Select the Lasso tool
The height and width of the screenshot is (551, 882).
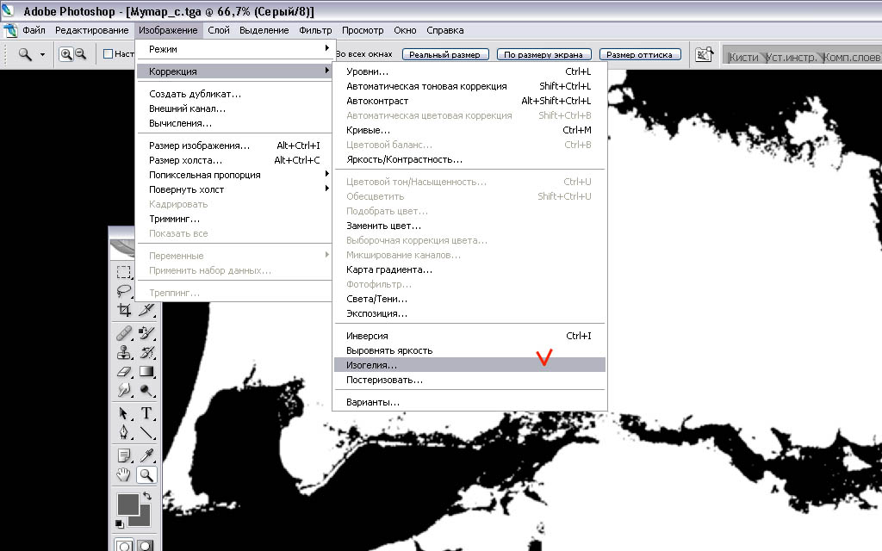(x=124, y=291)
